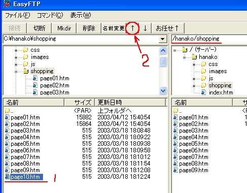Click the local tree scroll-up arrow
The image size is (247, 193).
[x=163, y=51]
